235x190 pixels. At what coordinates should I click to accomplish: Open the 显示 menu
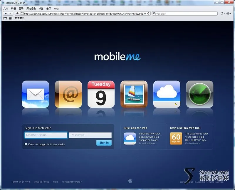[x=21, y=9]
